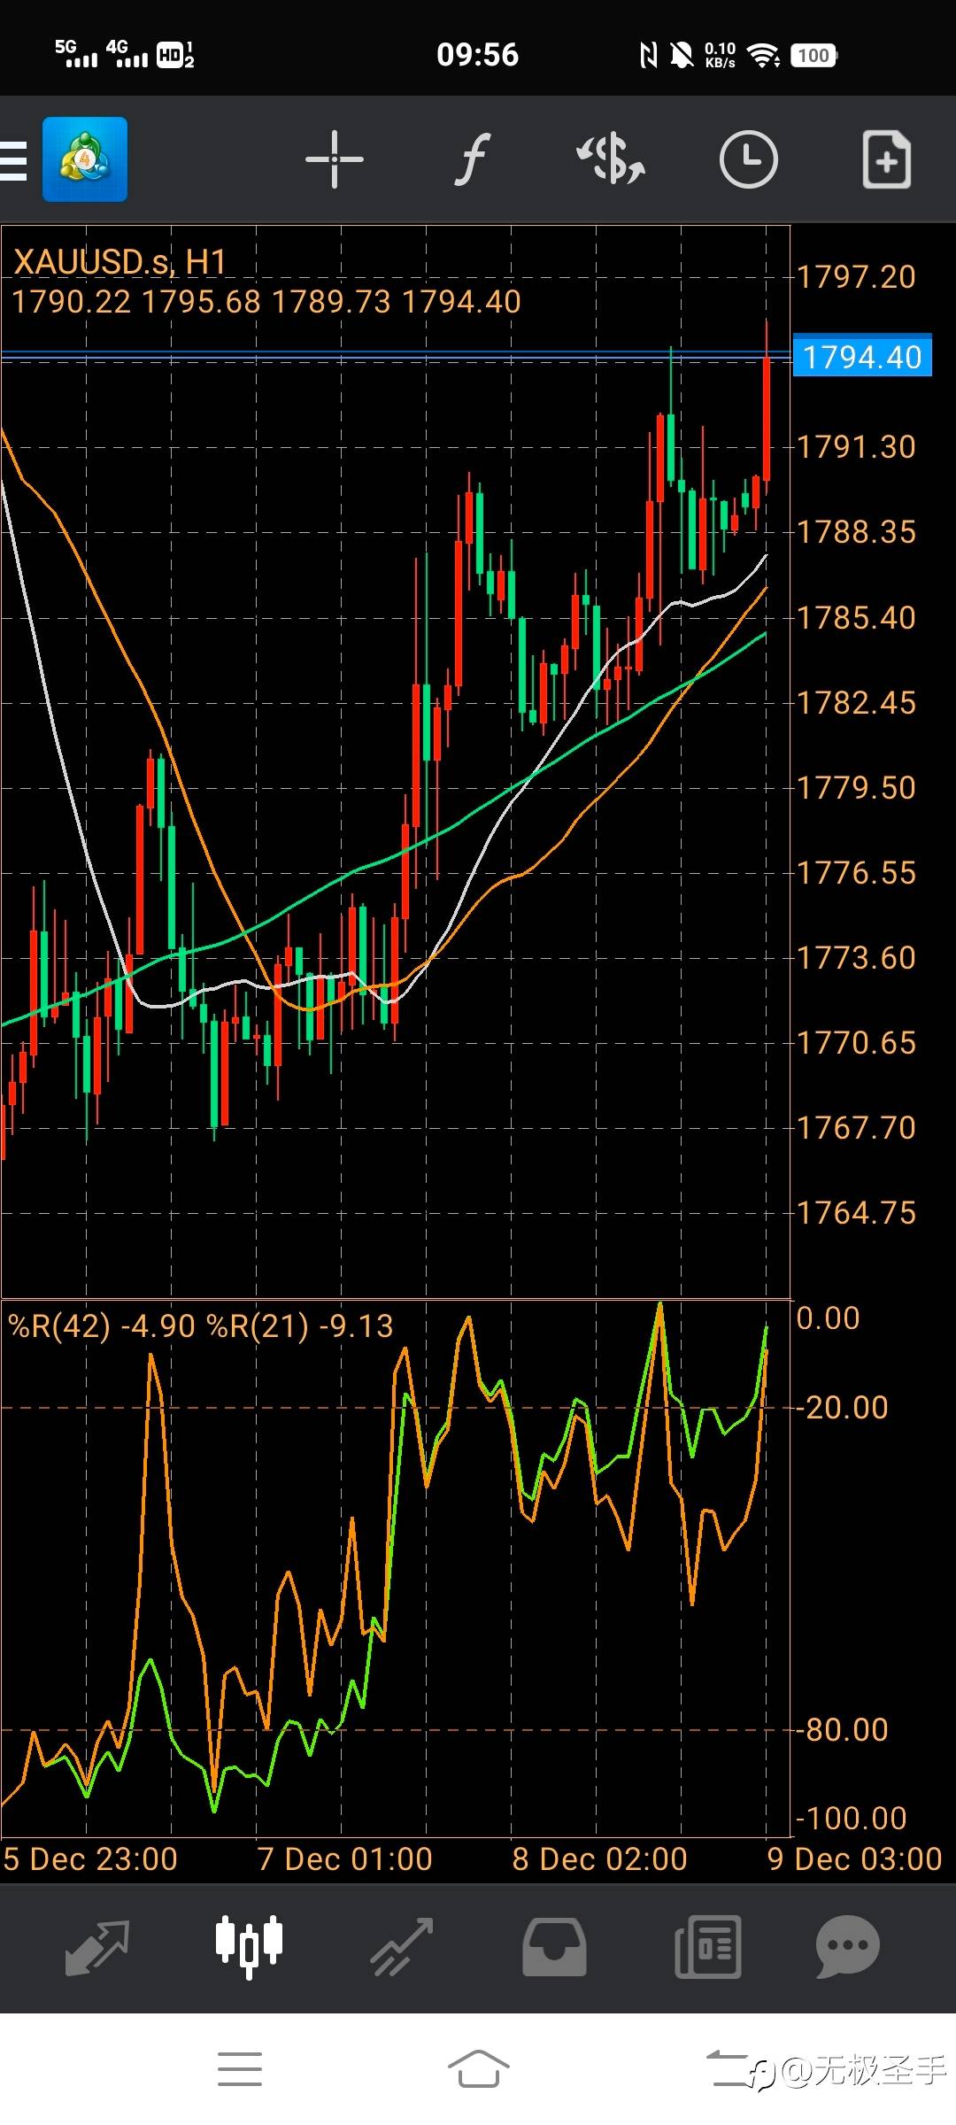Tap the battery 100 status indicator

[x=813, y=56]
